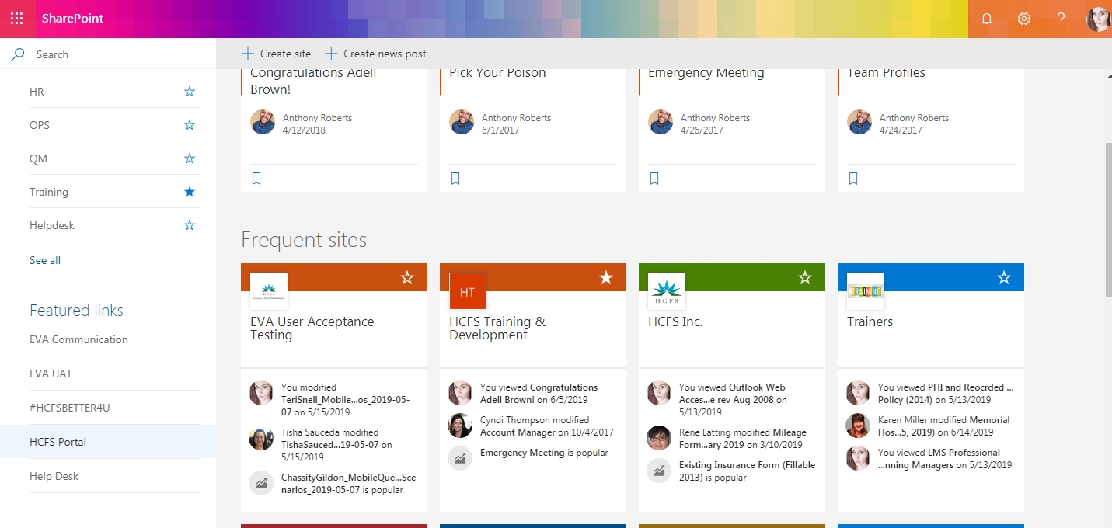Open the settings gear
Screen dimensions: 1112x528
(1024, 19)
